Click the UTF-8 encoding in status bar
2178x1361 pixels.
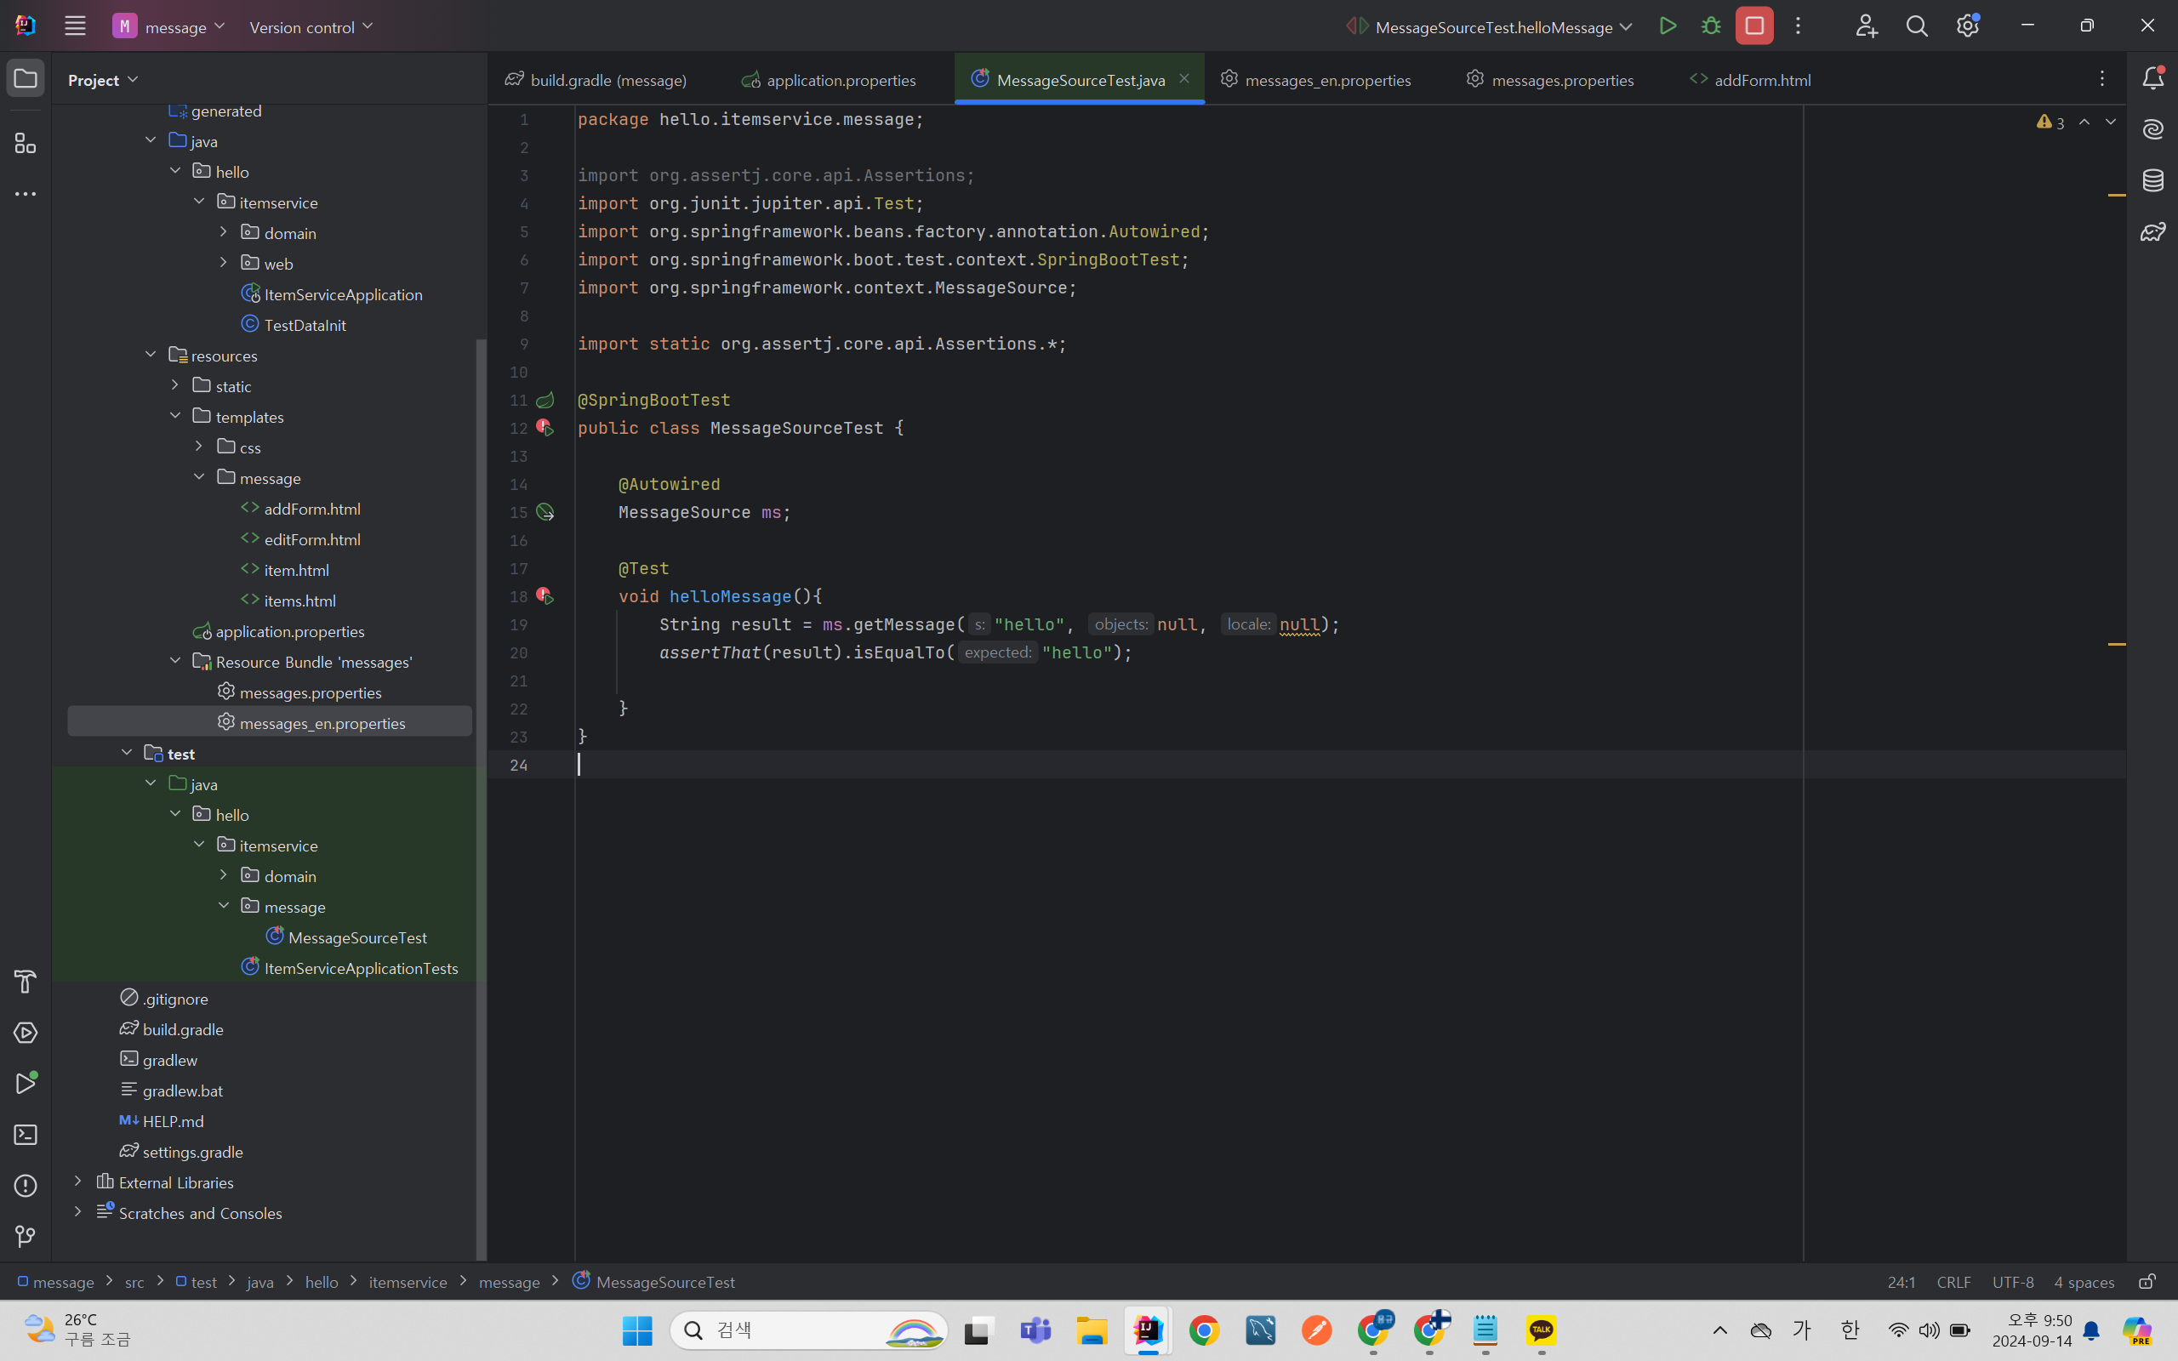coord(2012,1282)
